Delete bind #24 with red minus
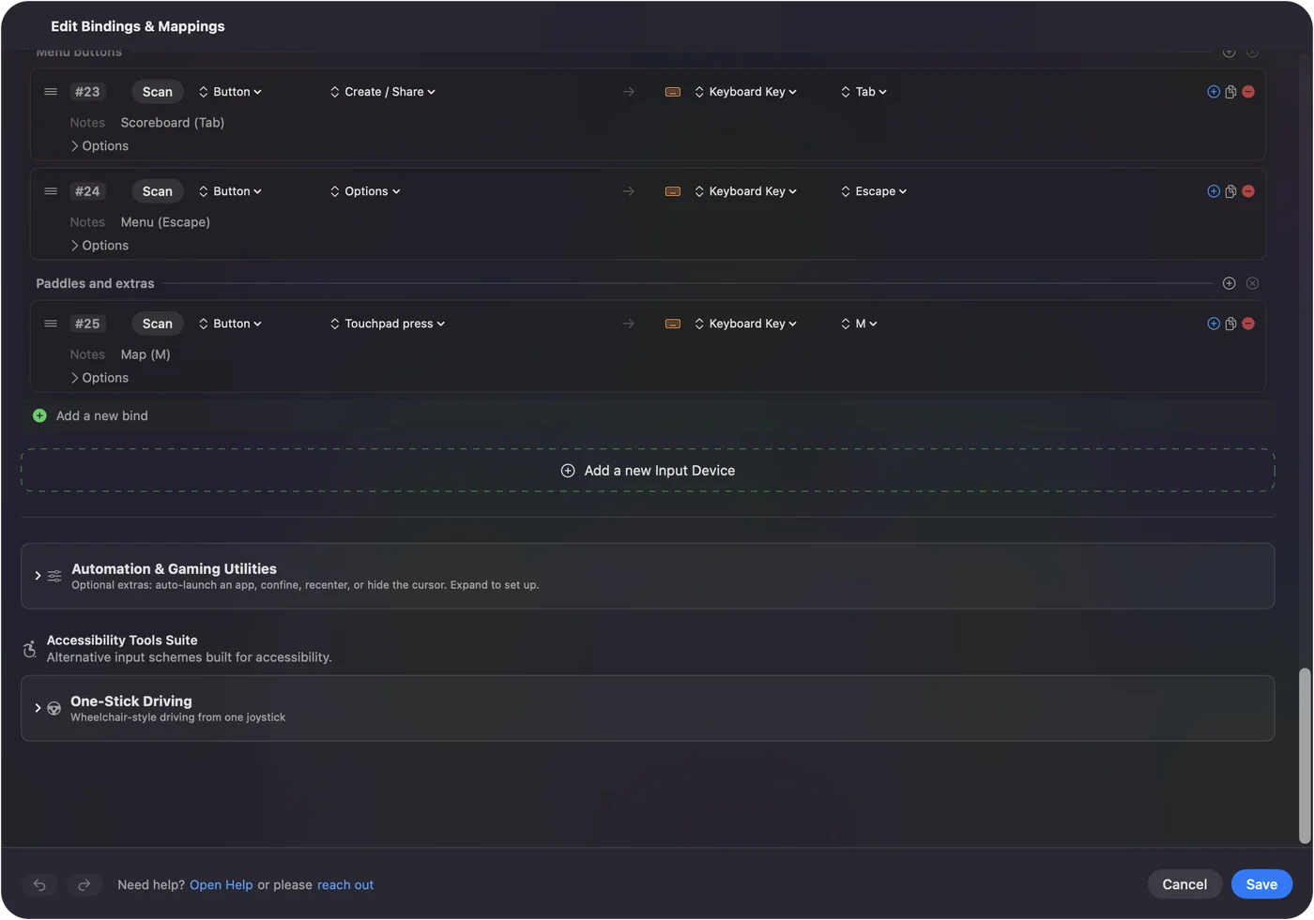 point(1248,191)
